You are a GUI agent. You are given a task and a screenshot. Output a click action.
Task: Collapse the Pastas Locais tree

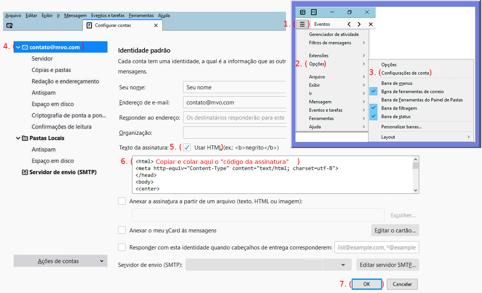pos(18,138)
